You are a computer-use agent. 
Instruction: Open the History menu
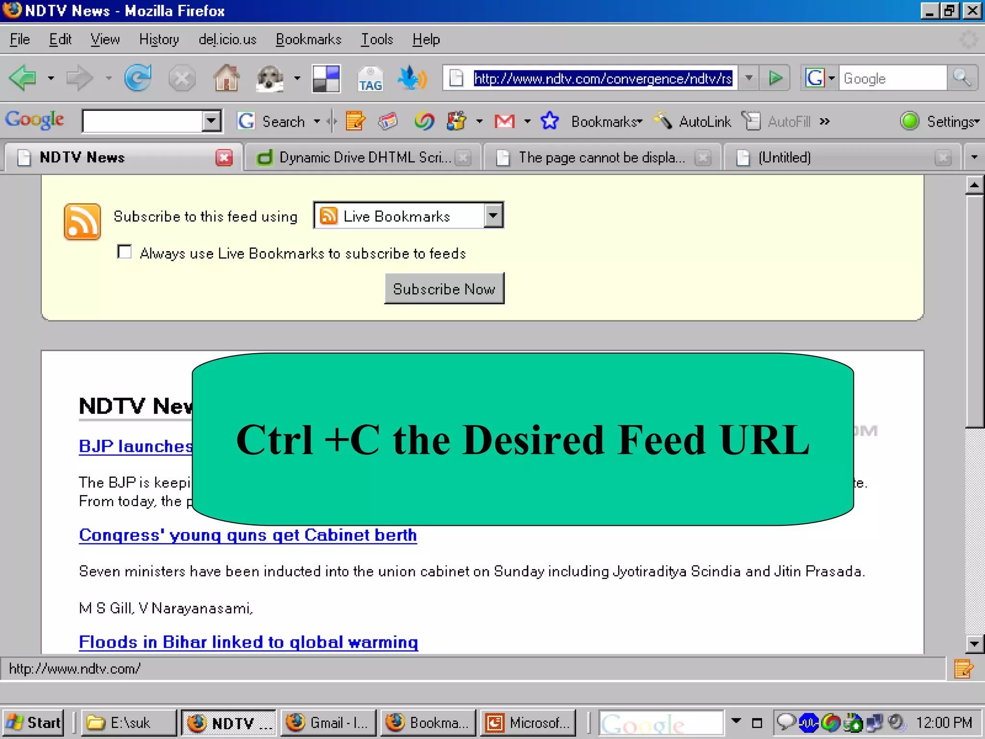(x=159, y=39)
